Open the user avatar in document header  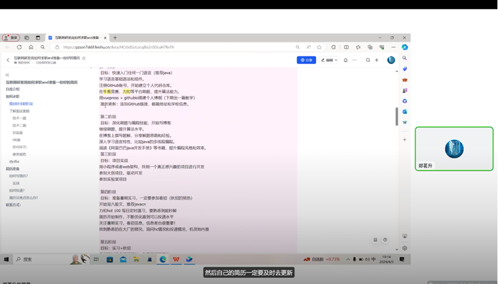391,60
